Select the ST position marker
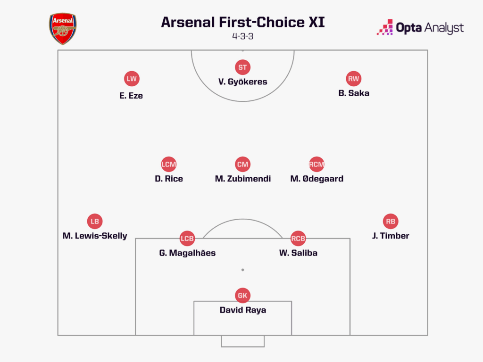483x362 pixels. tap(242, 67)
